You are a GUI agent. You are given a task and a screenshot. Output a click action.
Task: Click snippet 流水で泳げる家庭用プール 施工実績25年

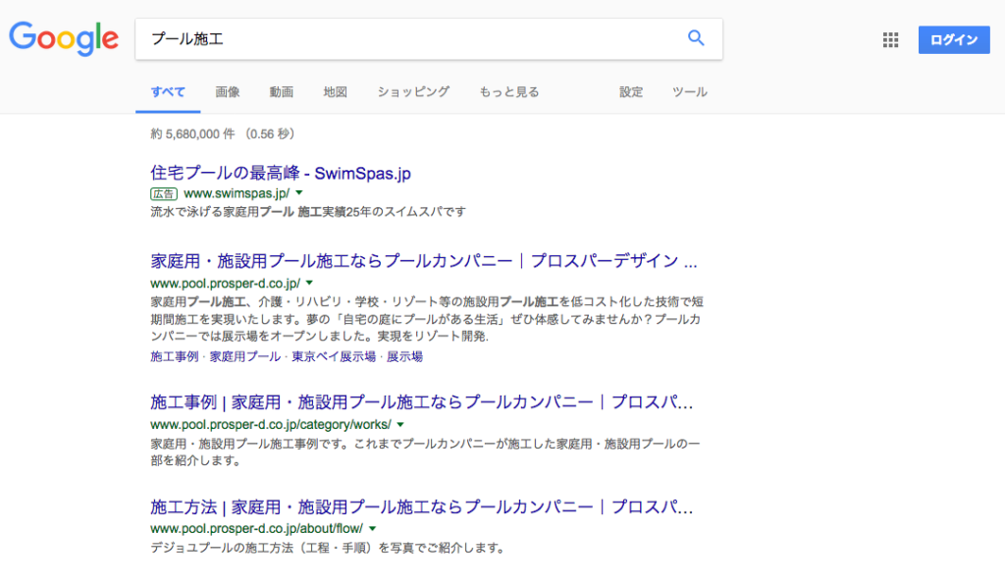click(x=308, y=212)
